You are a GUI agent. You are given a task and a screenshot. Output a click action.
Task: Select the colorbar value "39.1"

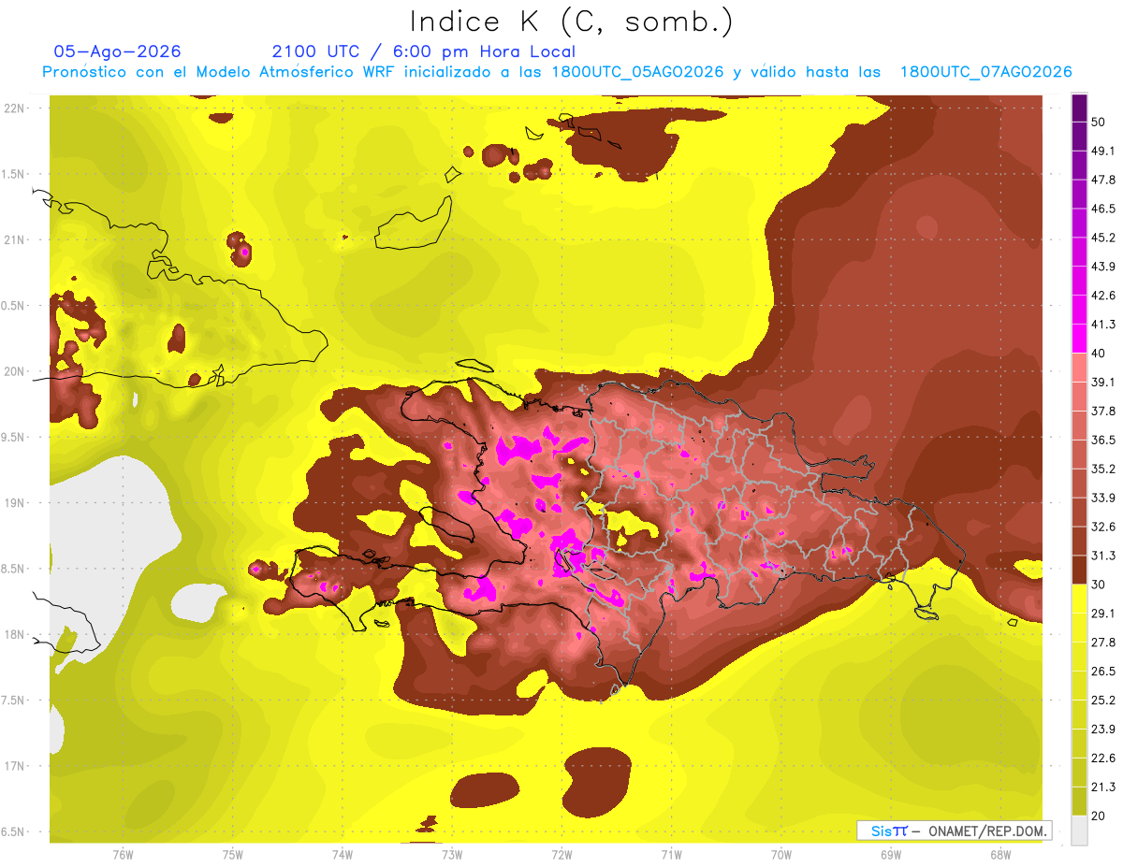click(1103, 383)
